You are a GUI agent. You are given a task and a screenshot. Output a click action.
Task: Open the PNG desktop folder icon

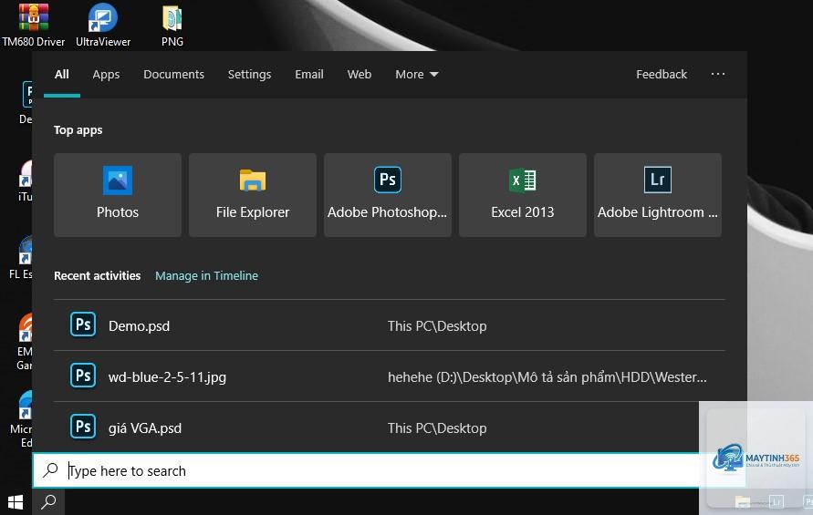point(172,25)
